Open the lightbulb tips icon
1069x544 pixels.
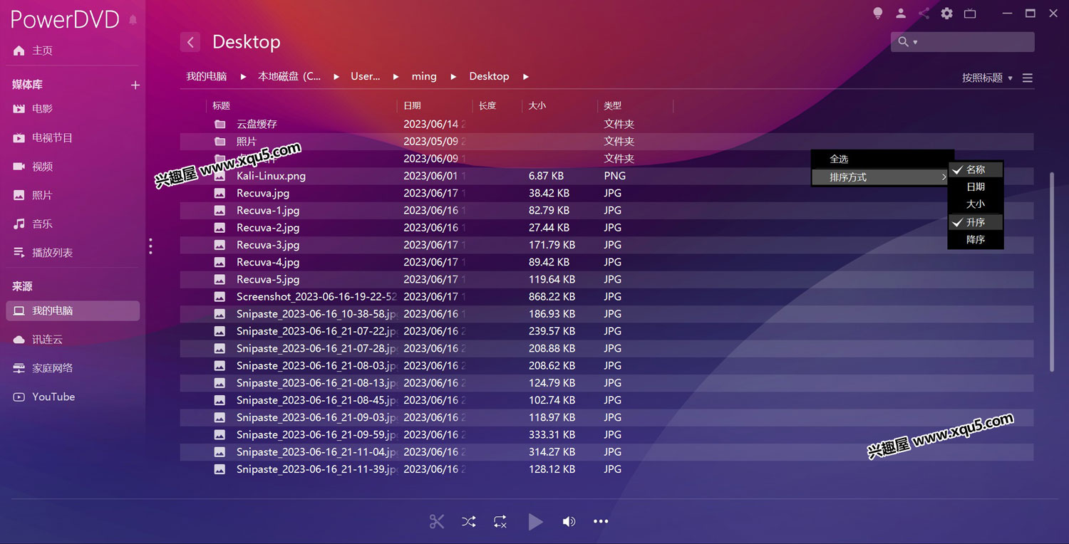(878, 13)
